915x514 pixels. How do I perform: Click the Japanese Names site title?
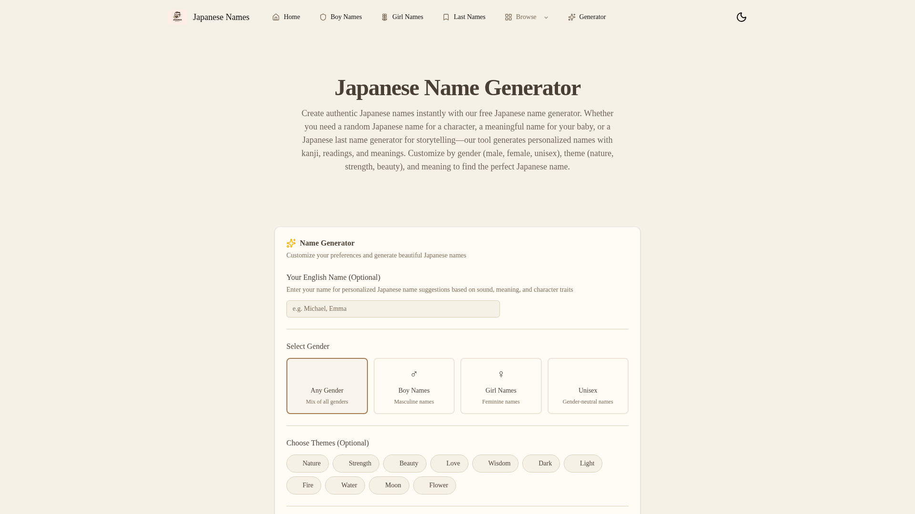pyautogui.click(x=221, y=17)
